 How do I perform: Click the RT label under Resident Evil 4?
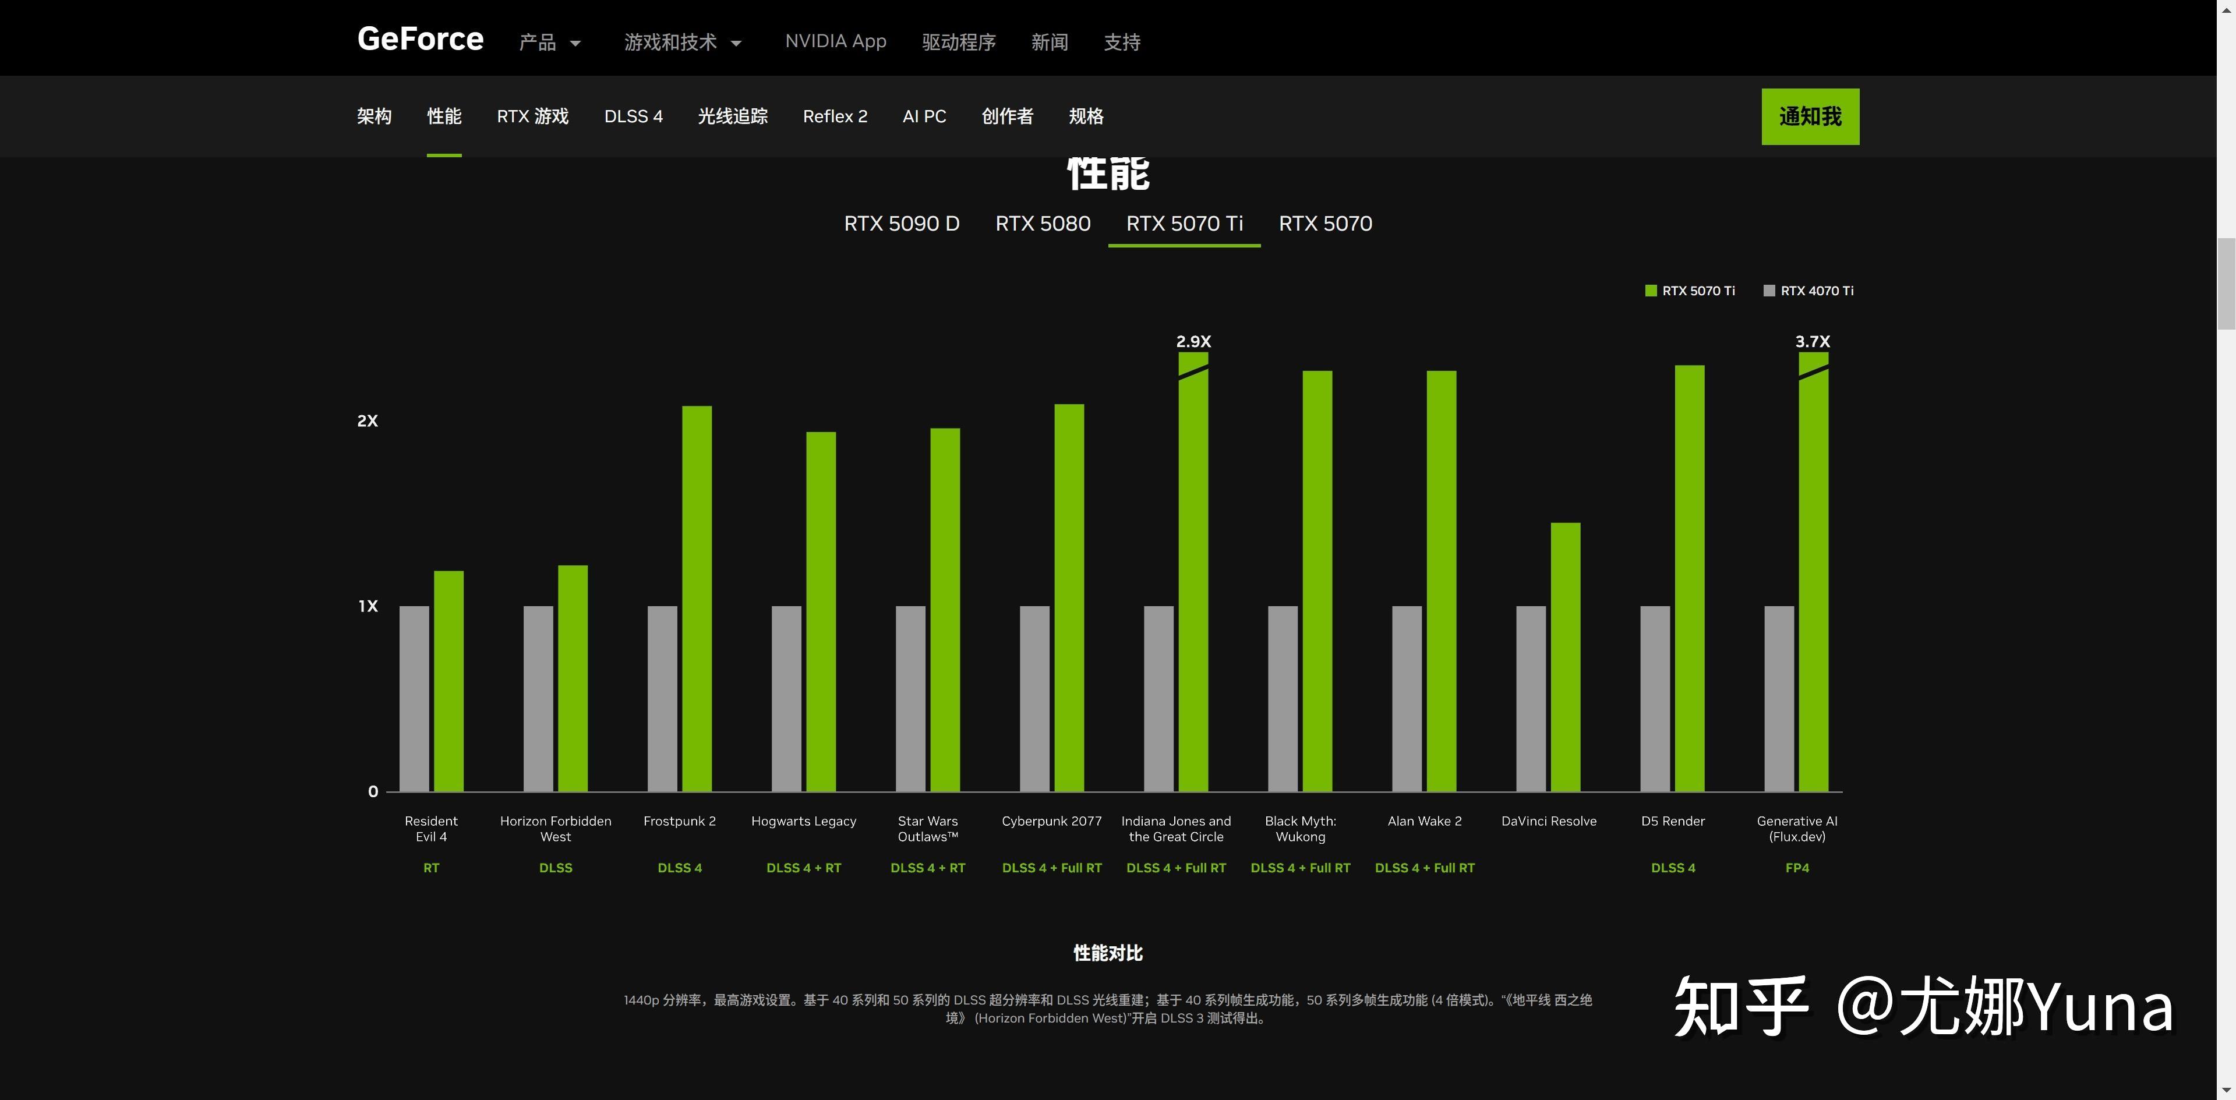(x=432, y=868)
